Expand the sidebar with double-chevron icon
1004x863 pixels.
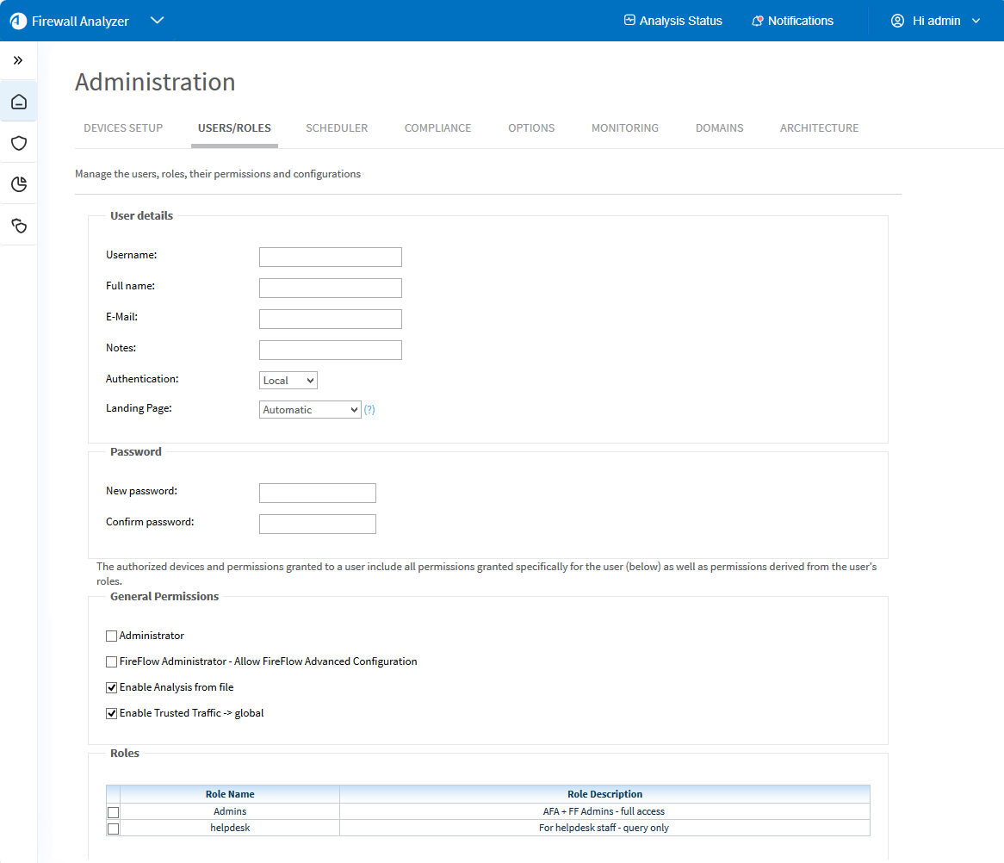coord(18,60)
